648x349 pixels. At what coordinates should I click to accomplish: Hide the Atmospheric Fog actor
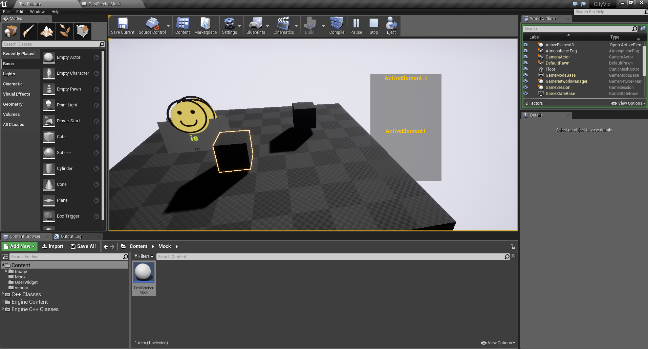[x=526, y=51]
